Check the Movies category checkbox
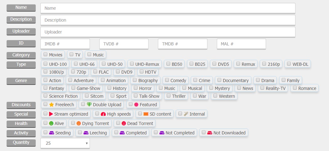The height and width of the screenshot is (151, 329). (45, 54)
